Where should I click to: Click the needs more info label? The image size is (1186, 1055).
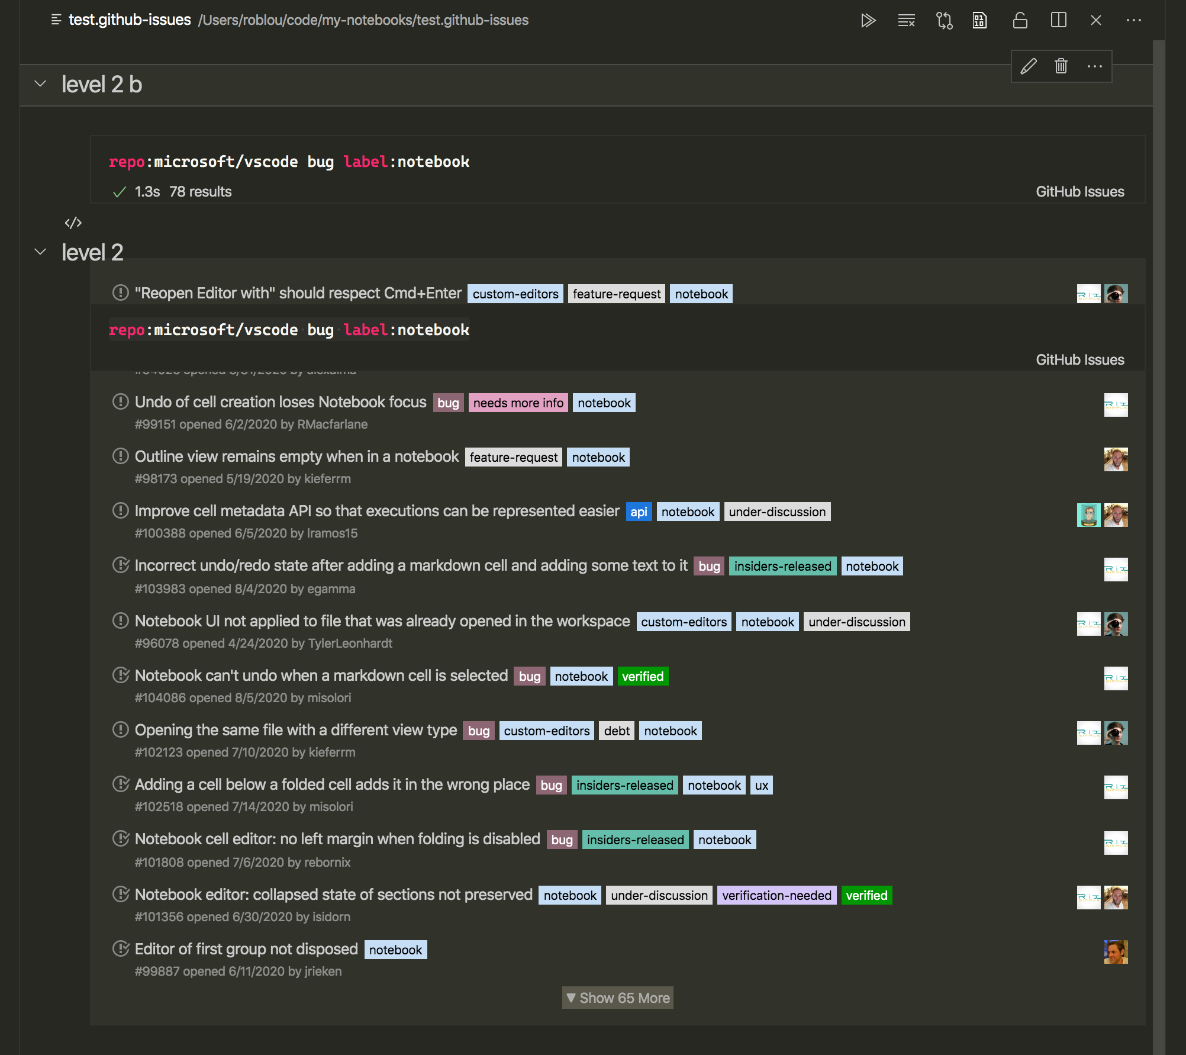coord(518,403)
